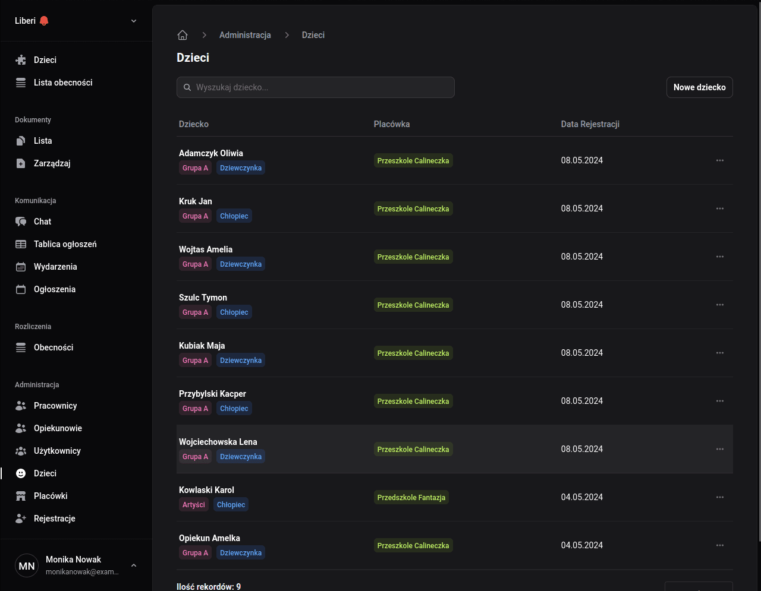Screen dimensions: 761x591
Task: Open Chat via its speech bubble icon
Action: point(21,222)
